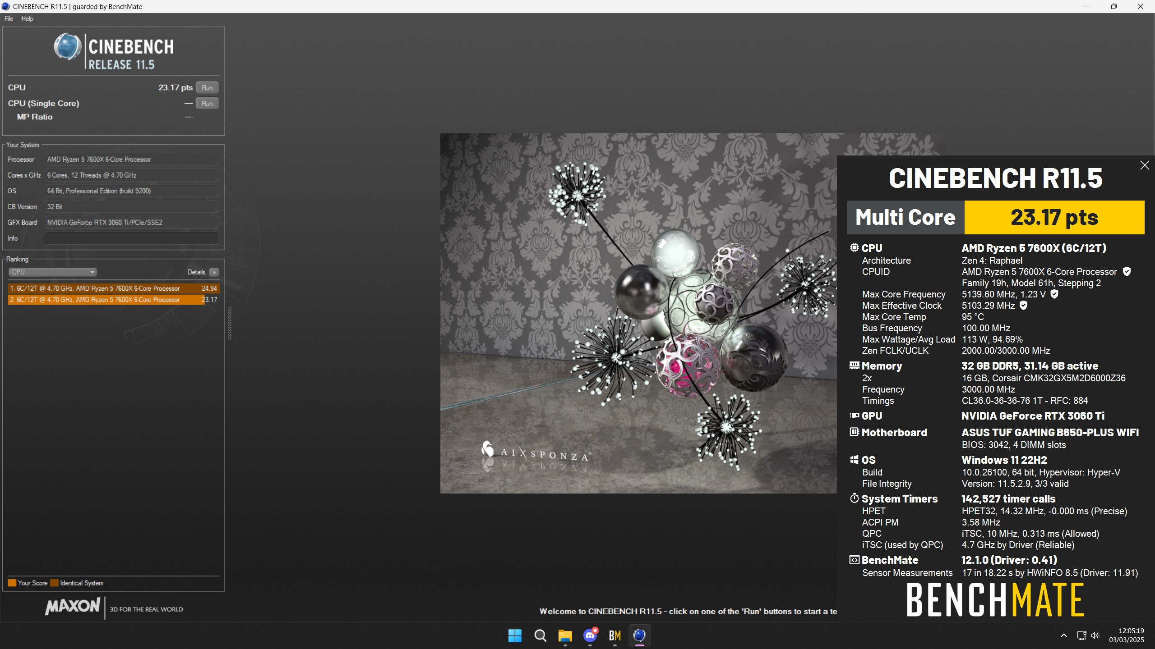This screenshot has height=649, width=1155.
Task: Open Windows Search from the taskbar
Action: tap(540, 635)
